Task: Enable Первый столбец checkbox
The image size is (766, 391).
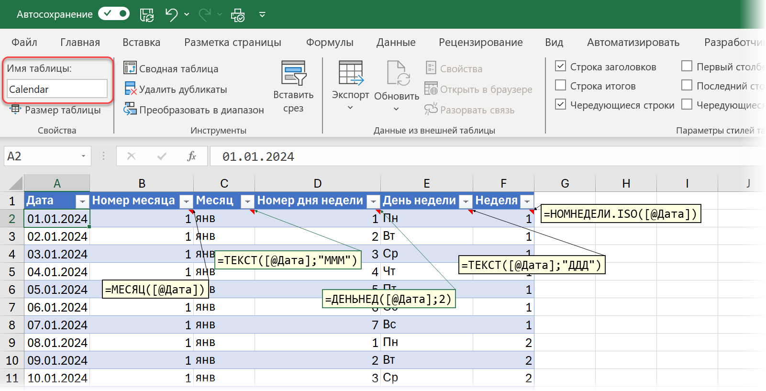Action: [687, 66]
